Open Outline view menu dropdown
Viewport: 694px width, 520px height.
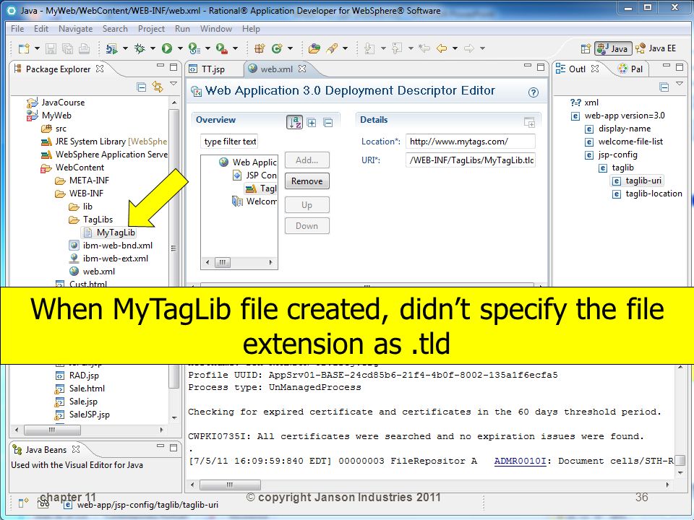680,84
